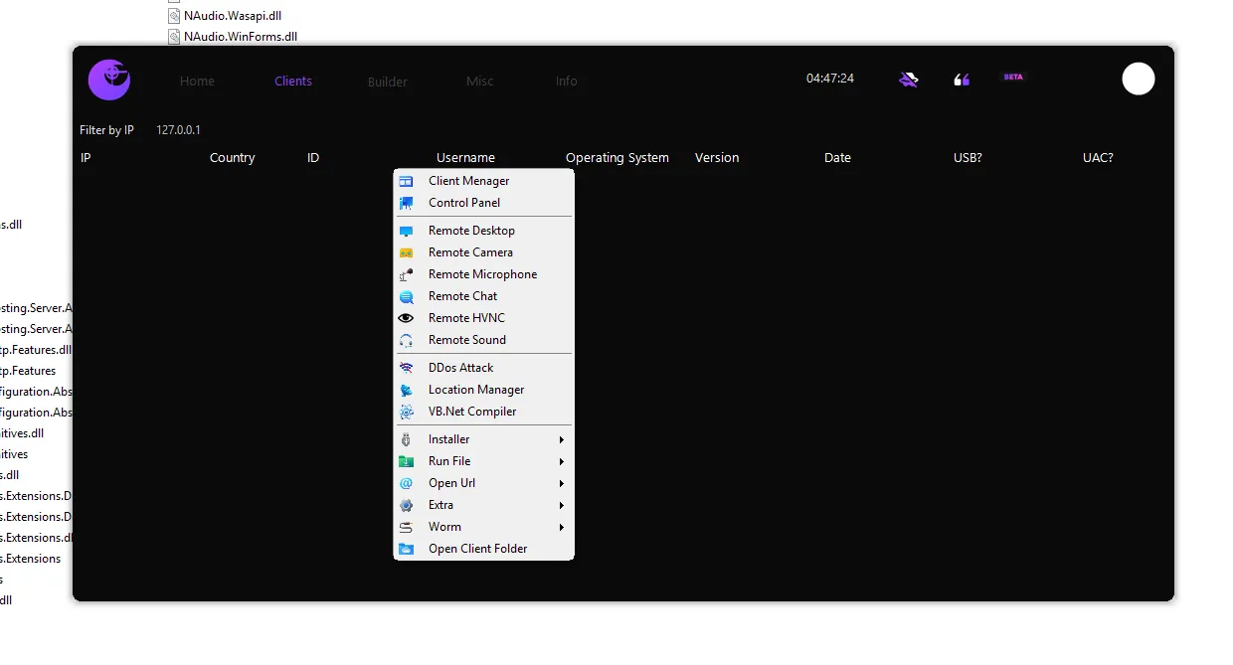Choose Location Manager in the context menu
Viewport: 1233px width, 665px height.
(x=476, y=390)
